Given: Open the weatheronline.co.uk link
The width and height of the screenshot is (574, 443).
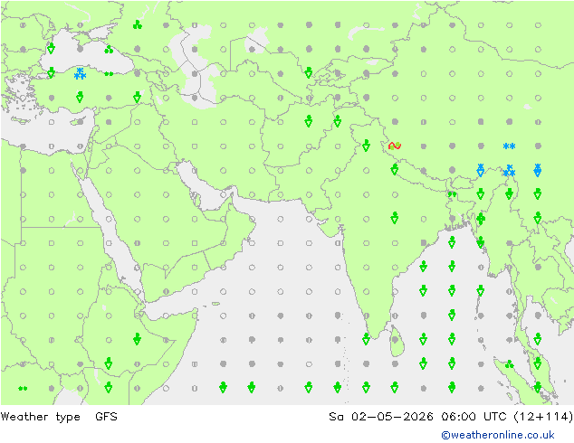Looking at the screenshot, I should coord(497,435).
